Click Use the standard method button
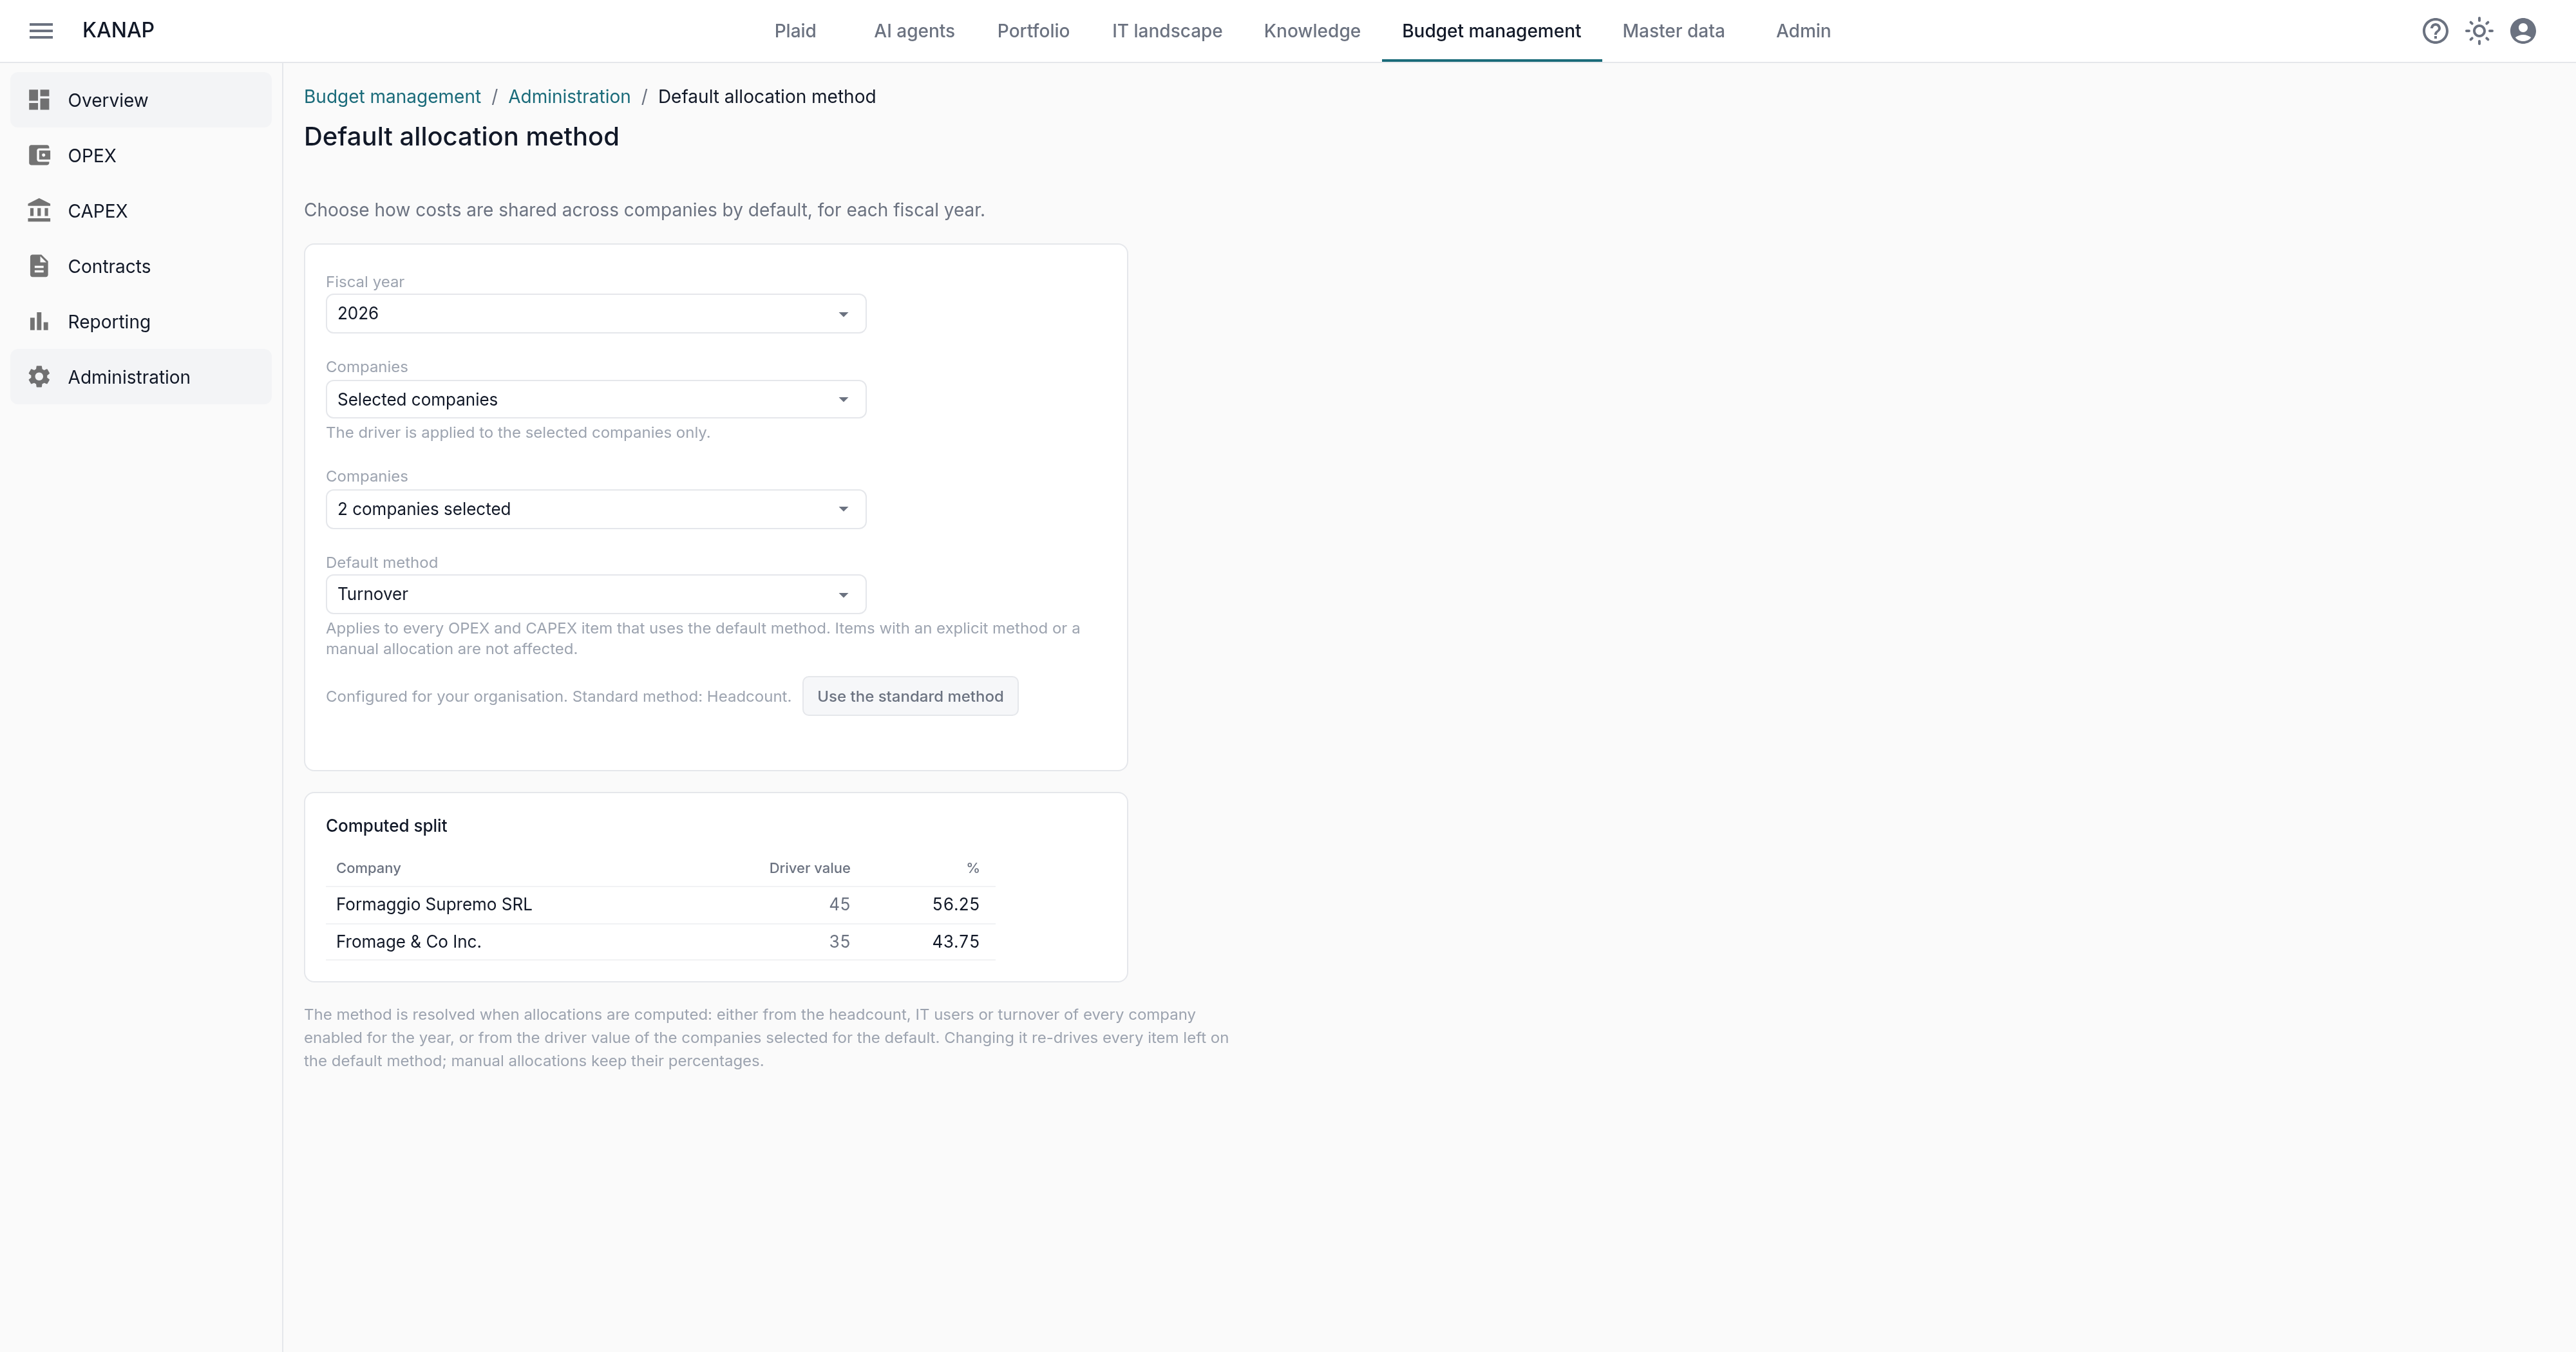The width and height of the screenshot is (2576, 1352). point(910,696)
